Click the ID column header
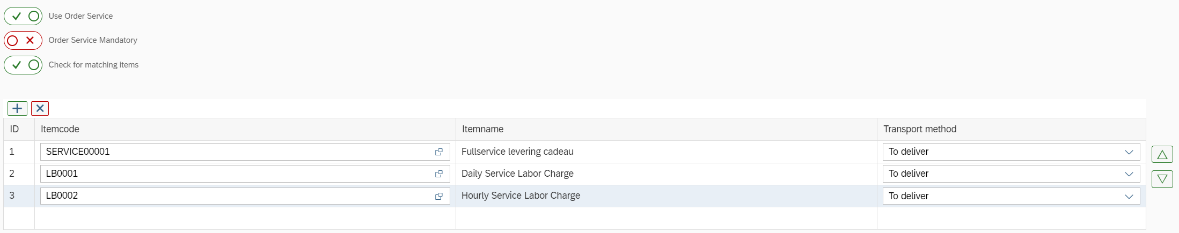This screenshot has width=1179, height=233. (14, 129)
